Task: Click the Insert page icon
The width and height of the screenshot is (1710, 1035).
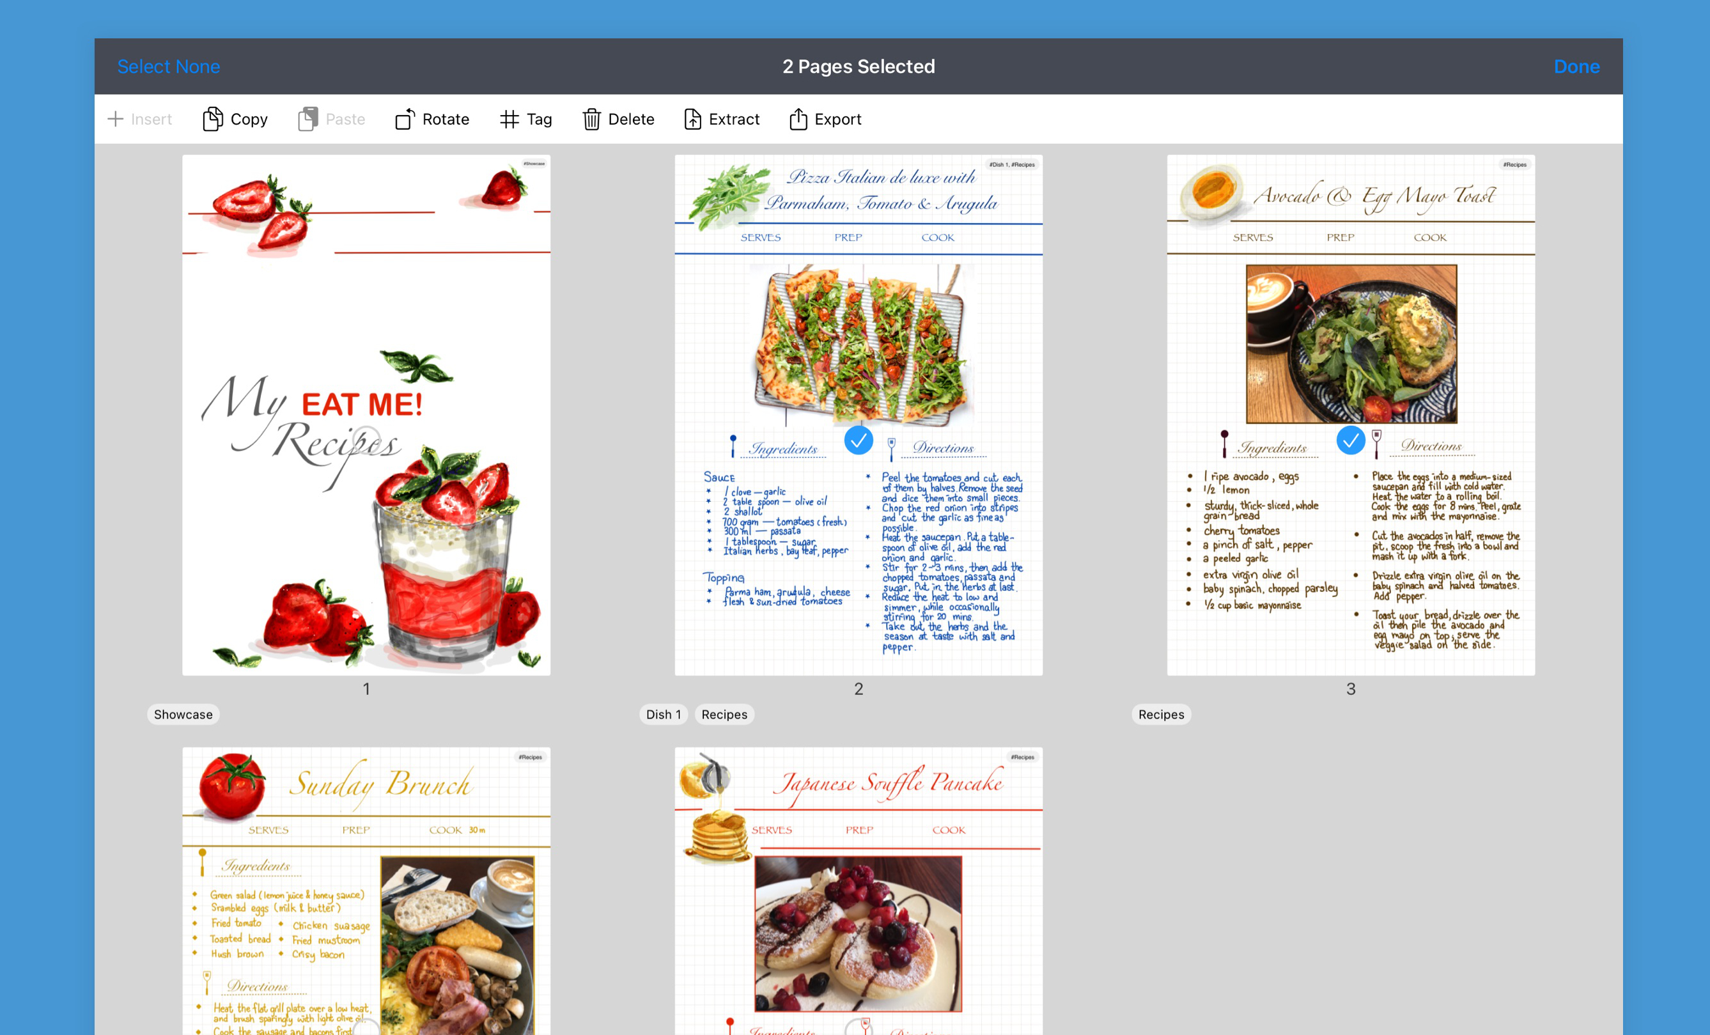Action: (139, 119)
